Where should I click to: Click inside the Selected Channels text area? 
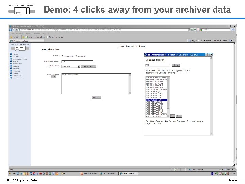[x=95, y=83]
